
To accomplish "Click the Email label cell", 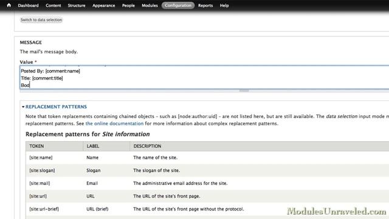I will [92, 183].
